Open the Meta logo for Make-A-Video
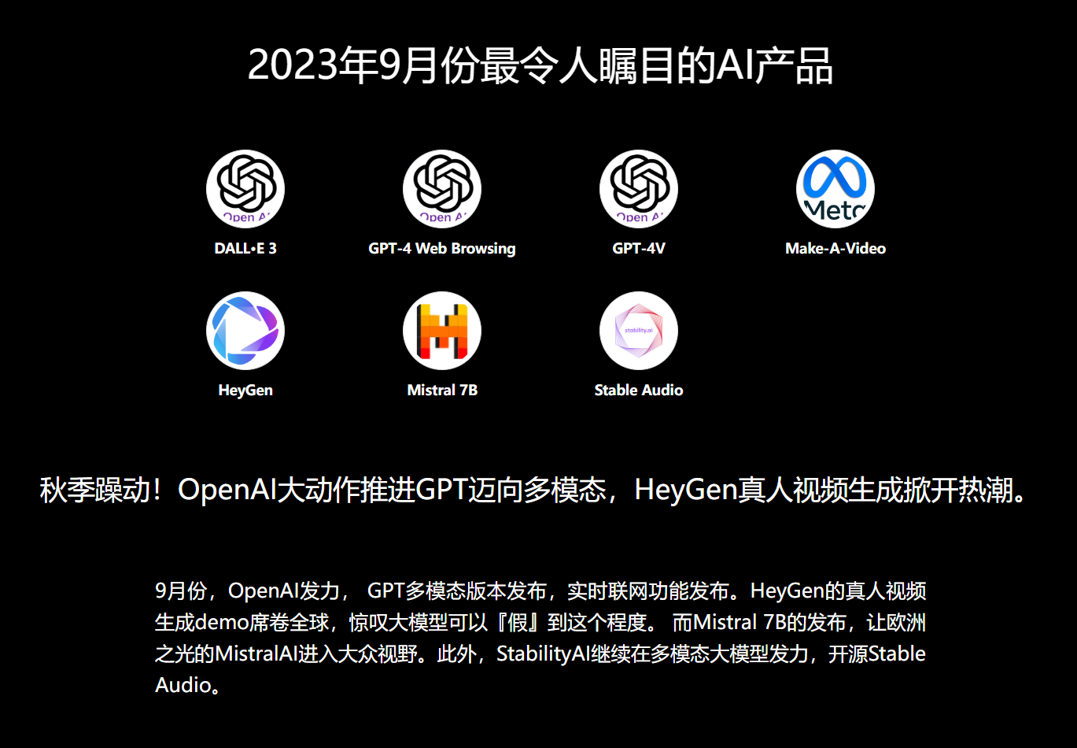This screenshot has width=1077, height=748. pos(835,189)
